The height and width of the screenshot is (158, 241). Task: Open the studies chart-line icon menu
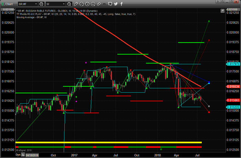tap(82, 4)
